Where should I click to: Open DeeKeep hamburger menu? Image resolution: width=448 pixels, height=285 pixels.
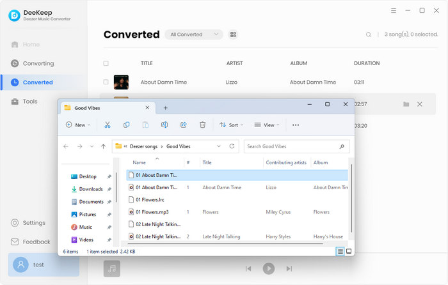[x=394, y=11]
